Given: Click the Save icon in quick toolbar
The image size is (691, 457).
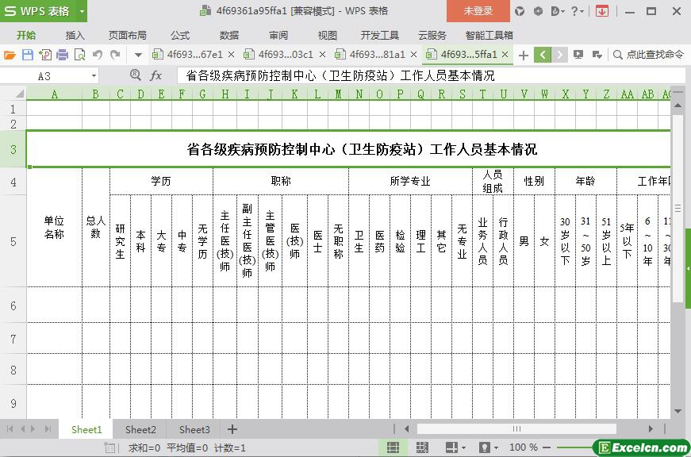Looking at the screenshot, I should pos(27,55).
